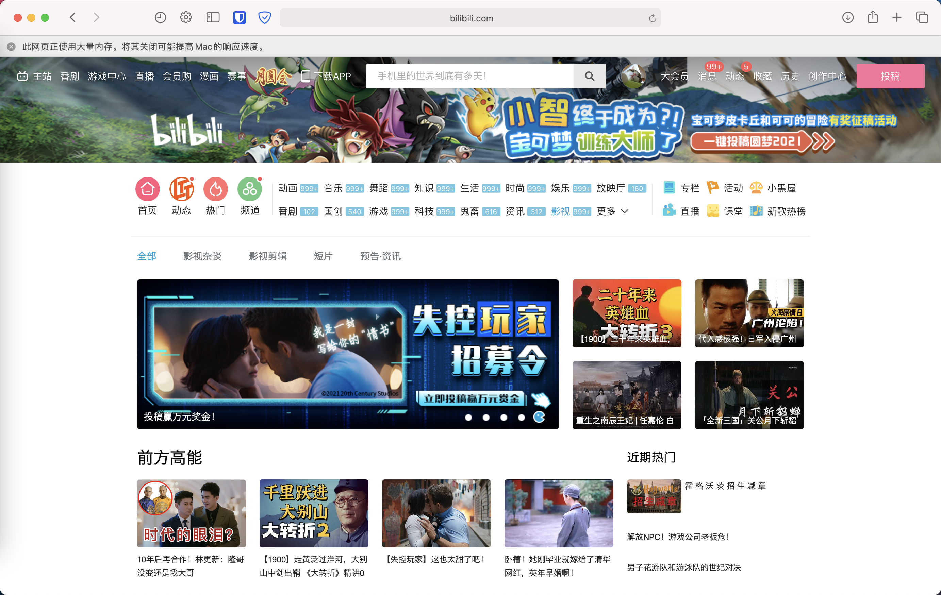
Task: Open Bitwarden extension shield icon
Action: point(239,18)
